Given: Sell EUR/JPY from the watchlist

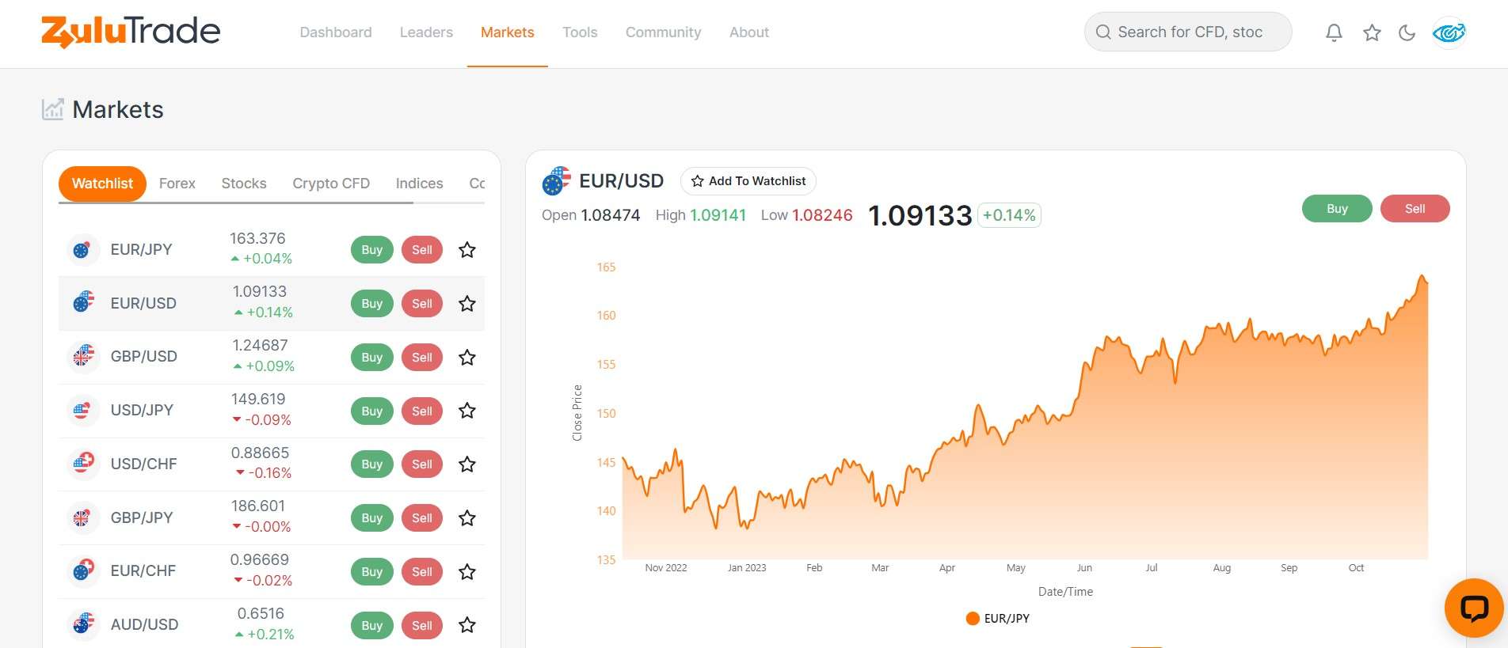Looking at the screenshot, I should point(422,250).
